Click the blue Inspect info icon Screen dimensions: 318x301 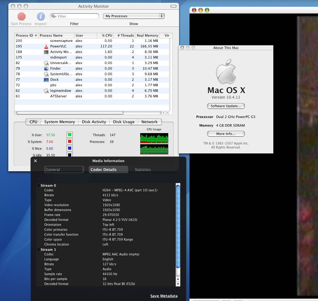(x=41, y=16)
